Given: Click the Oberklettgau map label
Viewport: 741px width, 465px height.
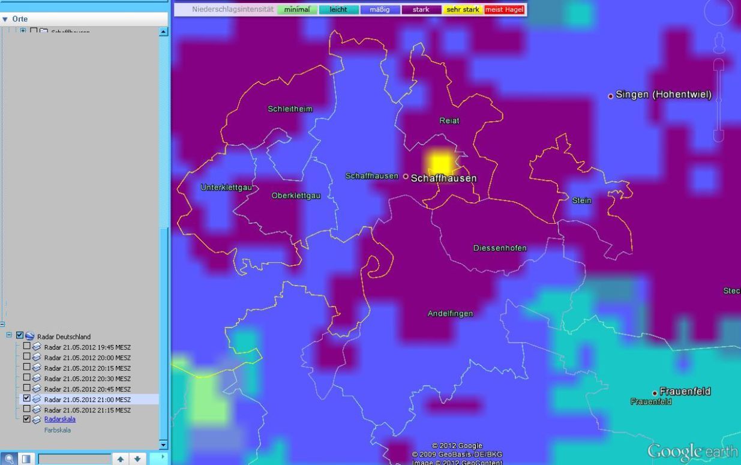Looking at the screenshot, I should pyautogui.click(x=296, y=196).
